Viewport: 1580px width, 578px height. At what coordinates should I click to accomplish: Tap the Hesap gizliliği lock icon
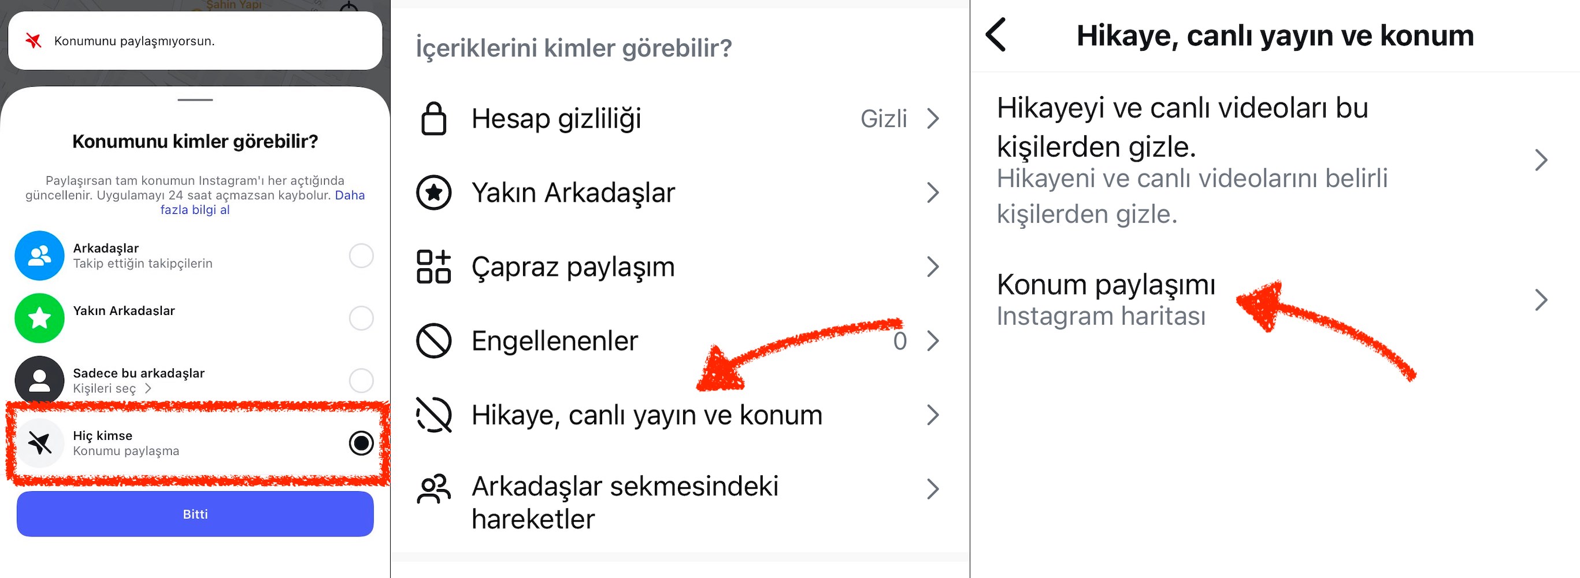tap(433, 118)
